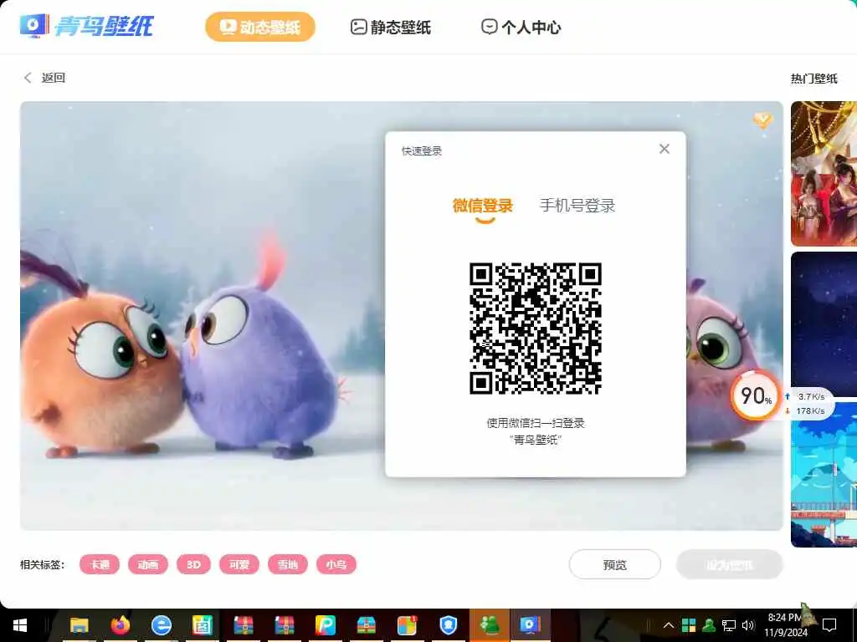The width and height of the screenshot is (857, 642).
Task: Click the 90% memory accelerator ball
Action: click(755, 395)
